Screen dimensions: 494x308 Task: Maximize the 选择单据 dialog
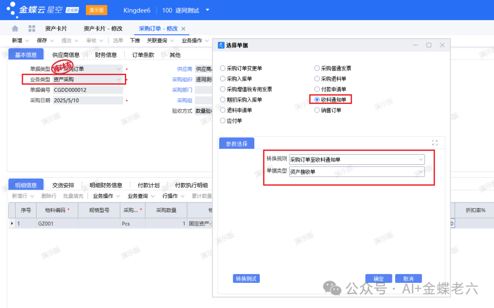coord(429,45)
